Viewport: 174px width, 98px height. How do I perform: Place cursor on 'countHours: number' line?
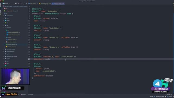click(42, 59)
